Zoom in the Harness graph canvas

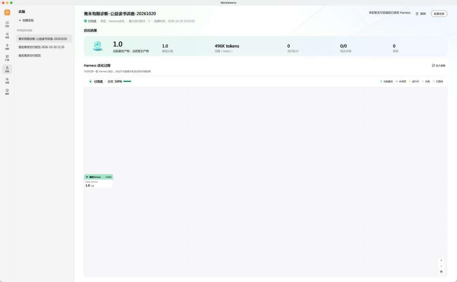[x=441, y=260]
